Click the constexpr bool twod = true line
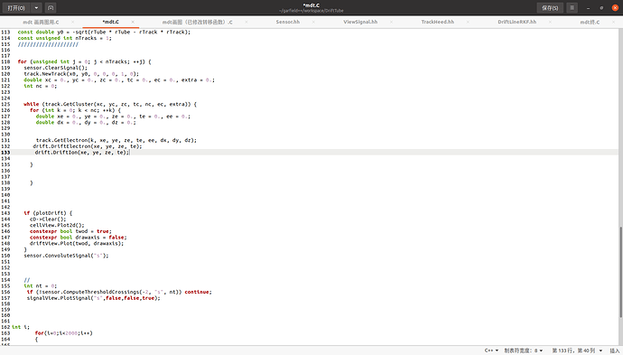The height and width of the screenshot is (355, 623). click(x=70, y=231)
